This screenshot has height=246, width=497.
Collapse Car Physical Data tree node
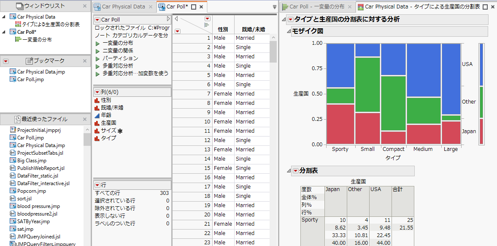(x=4, y=17)
